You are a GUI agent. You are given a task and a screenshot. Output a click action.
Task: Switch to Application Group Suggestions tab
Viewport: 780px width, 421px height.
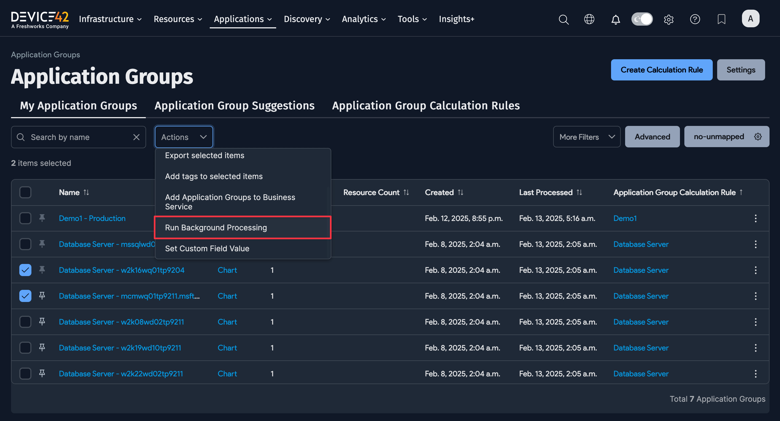[234, 105]
